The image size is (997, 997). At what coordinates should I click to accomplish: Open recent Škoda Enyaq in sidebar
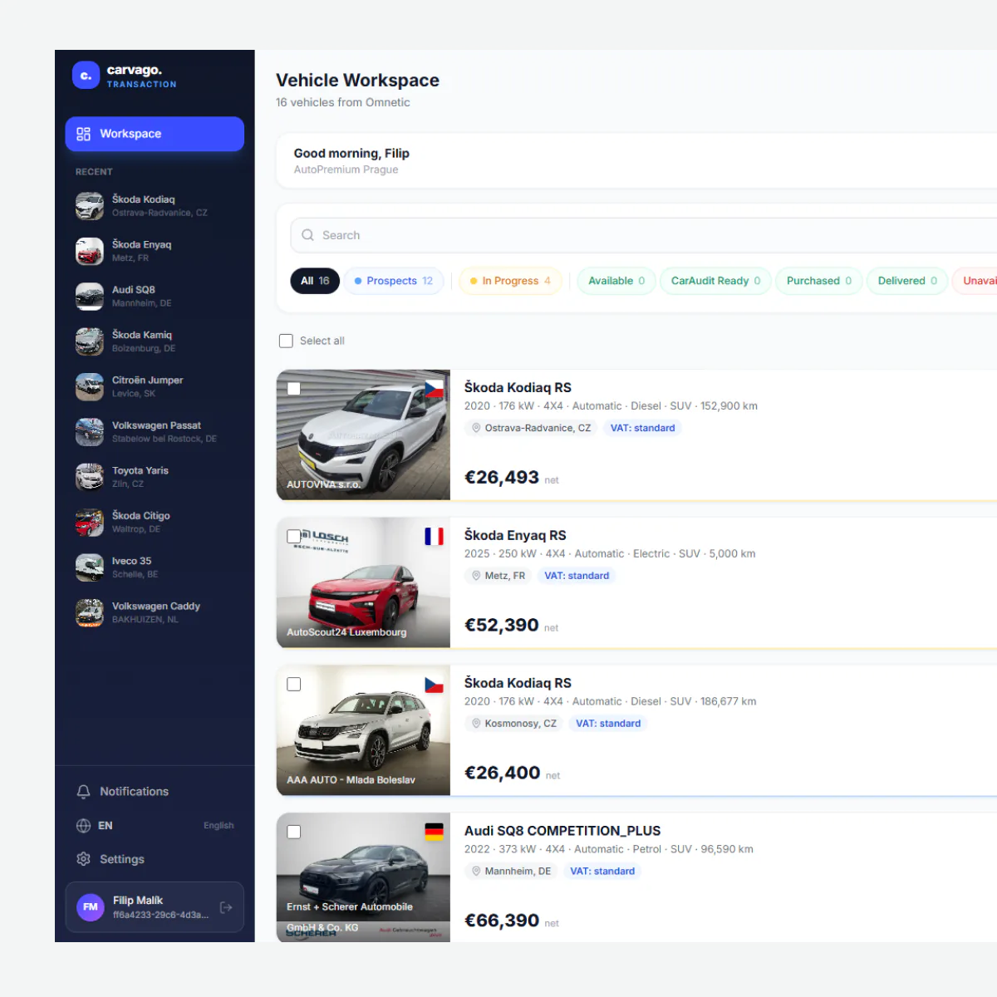pos(155,251)
